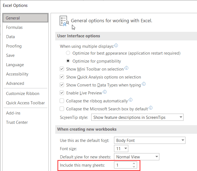Select Optimize for best appearance radio button
The height and width of the screenshot is (171, 197).
(68, 53)
